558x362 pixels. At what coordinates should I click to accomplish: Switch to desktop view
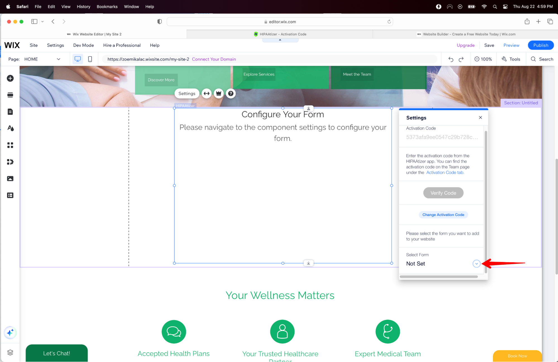pos(78,59)
